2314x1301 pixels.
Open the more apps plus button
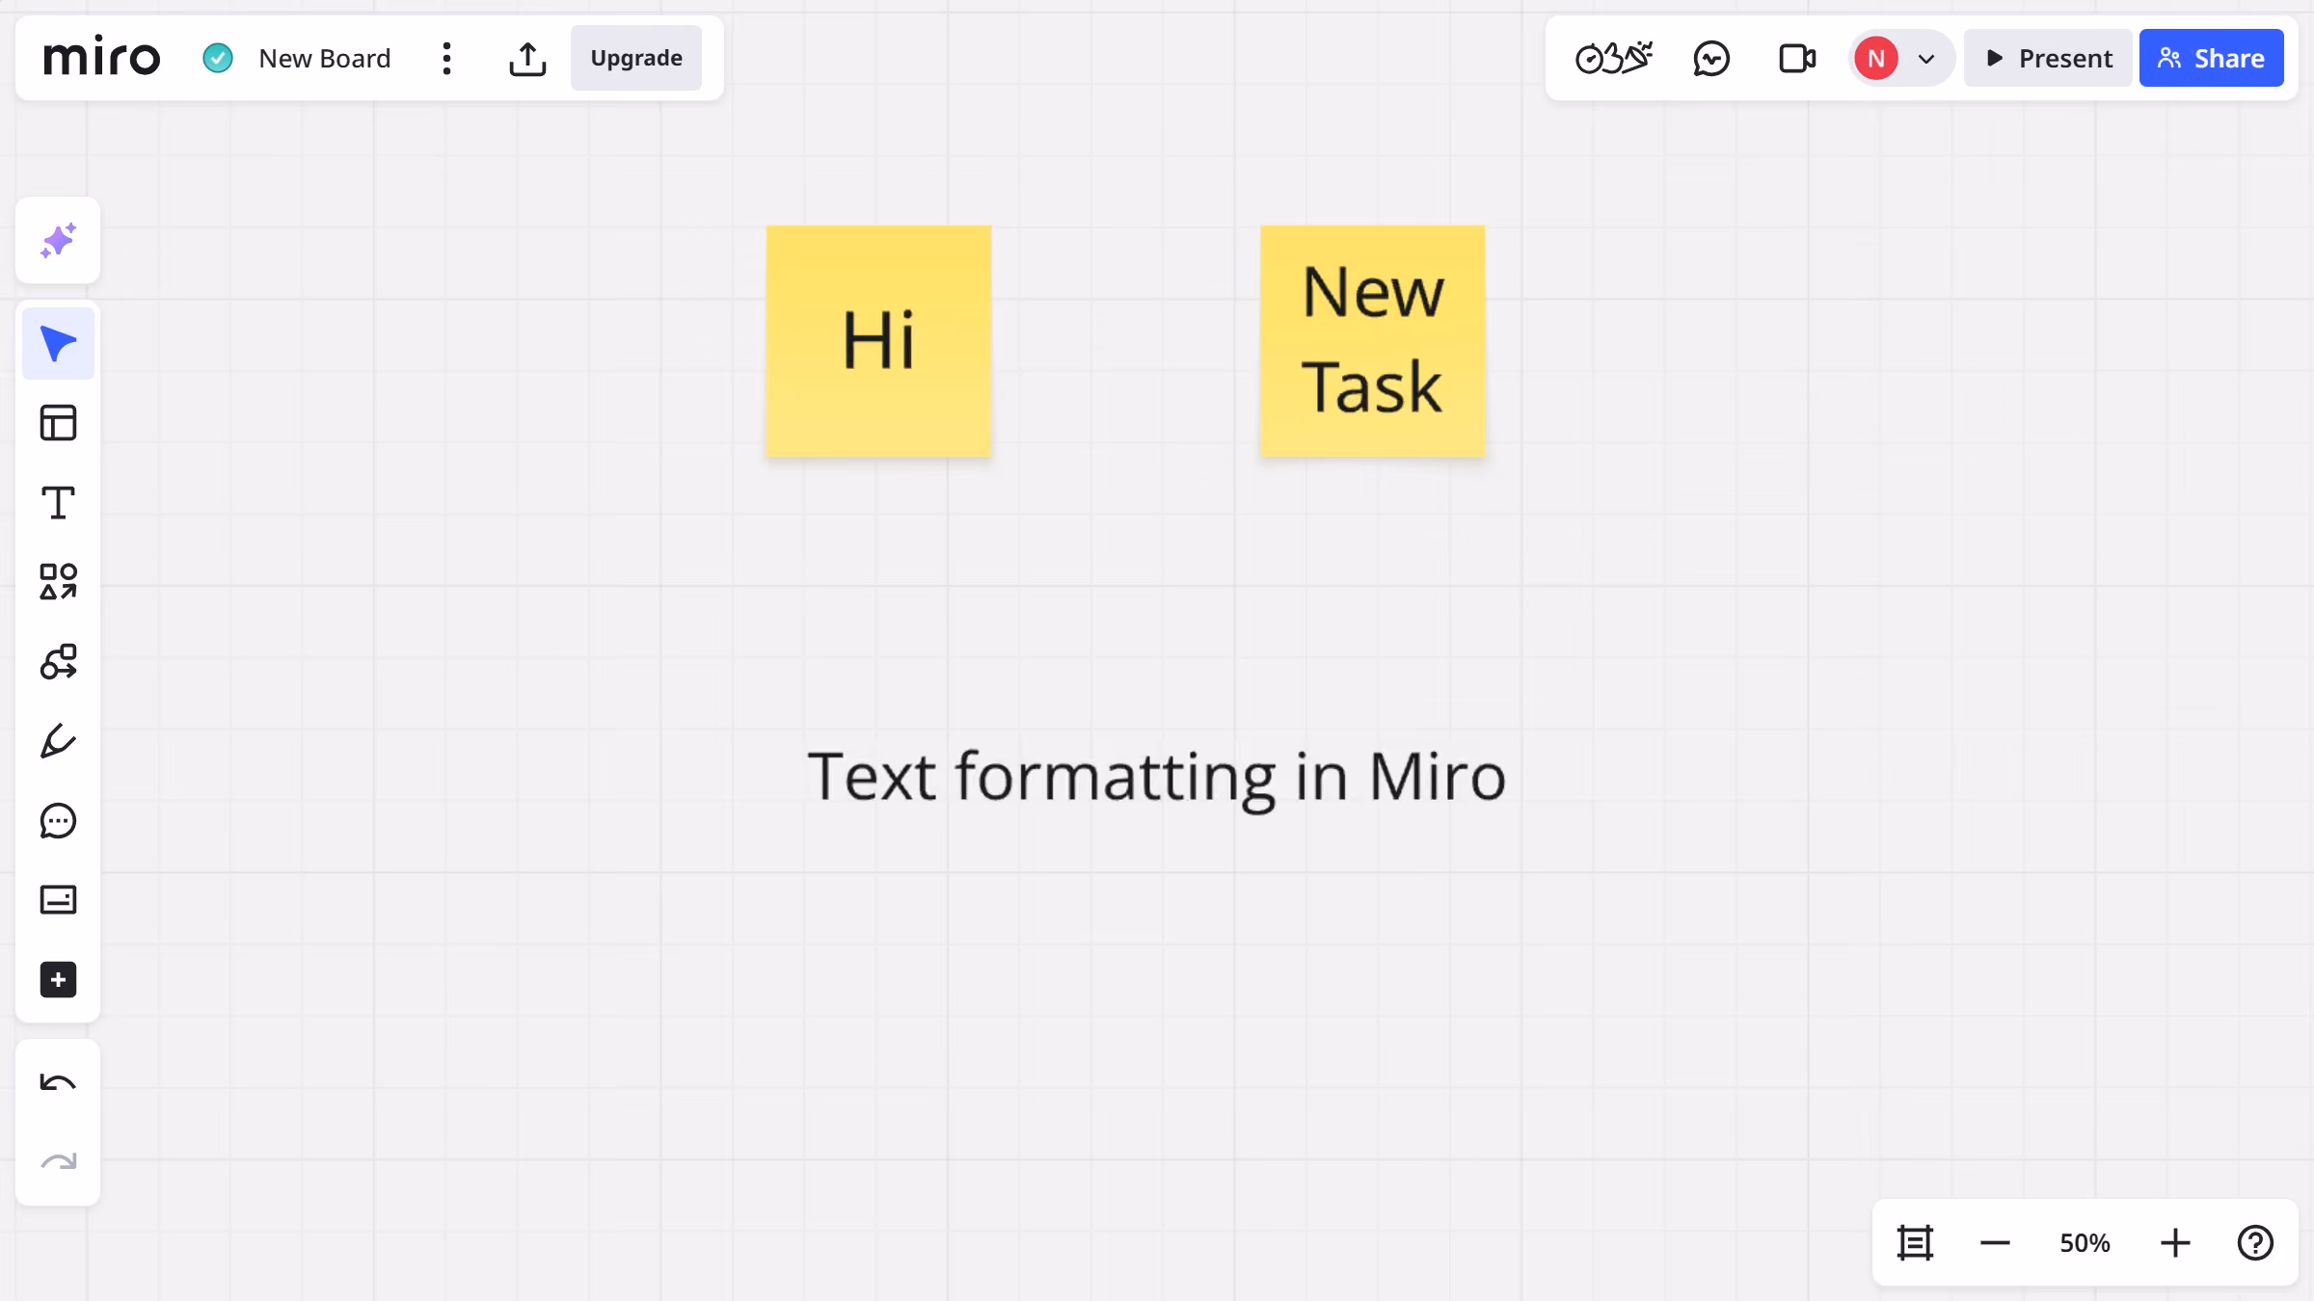[x=58, y=980]
